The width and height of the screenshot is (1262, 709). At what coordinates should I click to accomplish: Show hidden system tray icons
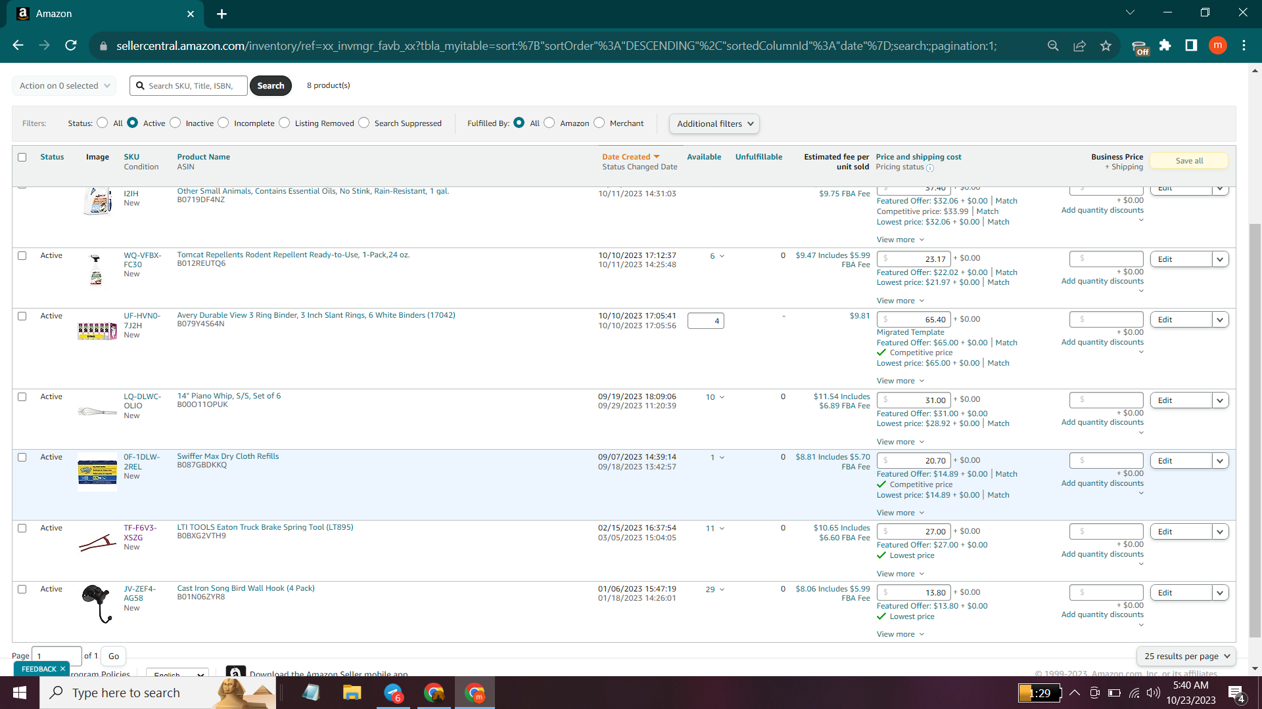[1075, 693]
